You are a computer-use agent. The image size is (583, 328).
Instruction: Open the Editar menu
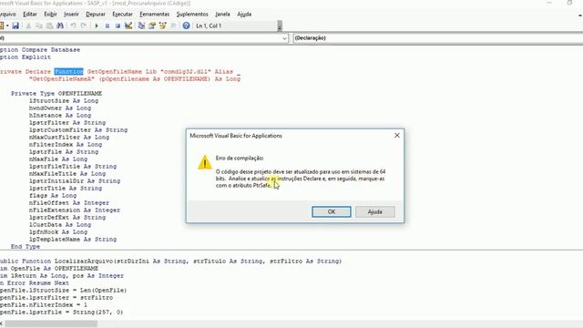[30, 15]
